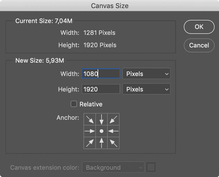Screen dimensions: 219x177
Task: Focus the new Height input field
Action: pyautogui.click(x=101, y=89)
